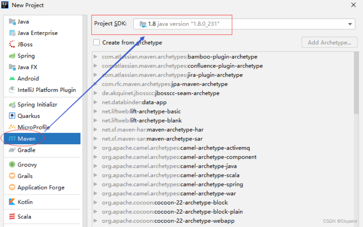Select Java in project type list
Screen dimensions: 363x227
(x=42, y=22)
